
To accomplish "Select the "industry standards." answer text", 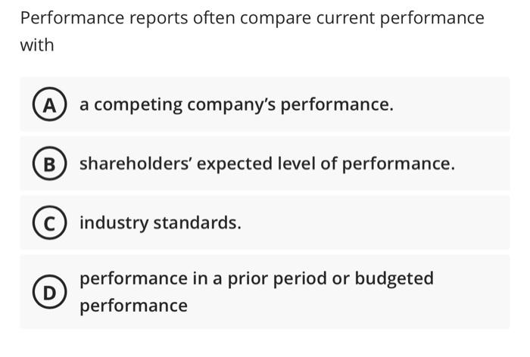I will coord(161,223).
